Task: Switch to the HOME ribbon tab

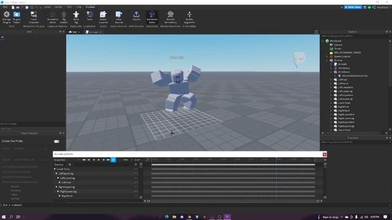Action: point(47,7)
